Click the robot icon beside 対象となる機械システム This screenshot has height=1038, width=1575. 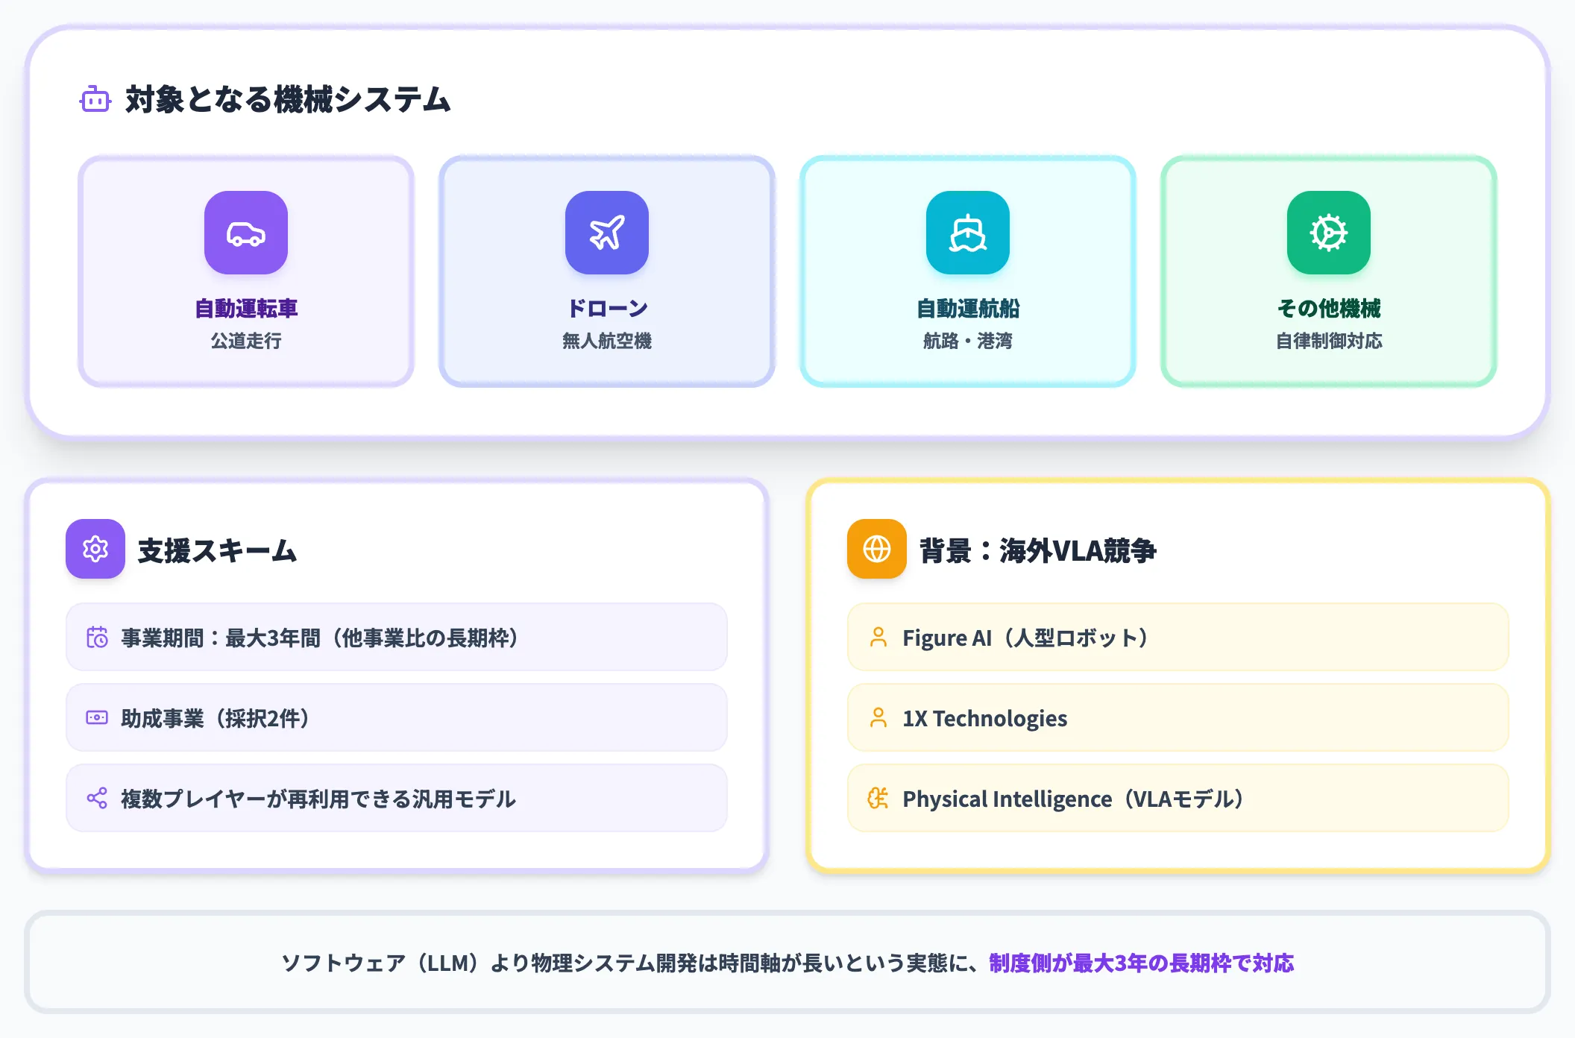(95, 99)
